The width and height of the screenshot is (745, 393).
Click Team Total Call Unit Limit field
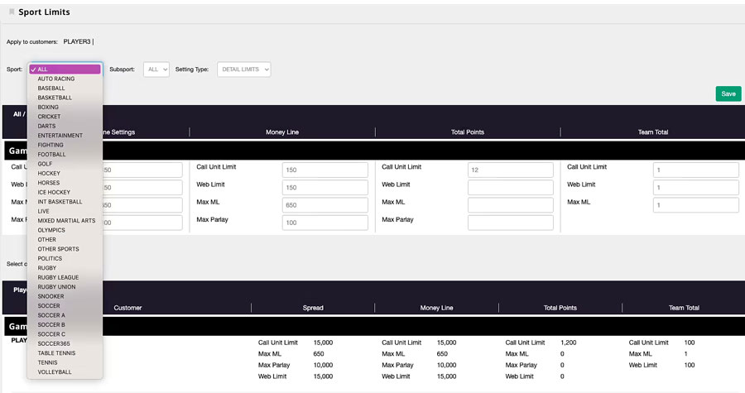tap(695, 170)
